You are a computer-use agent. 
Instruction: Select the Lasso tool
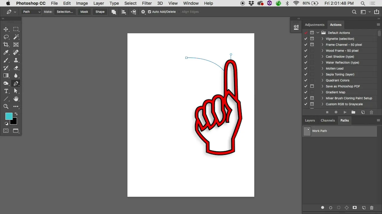[6, 37]
